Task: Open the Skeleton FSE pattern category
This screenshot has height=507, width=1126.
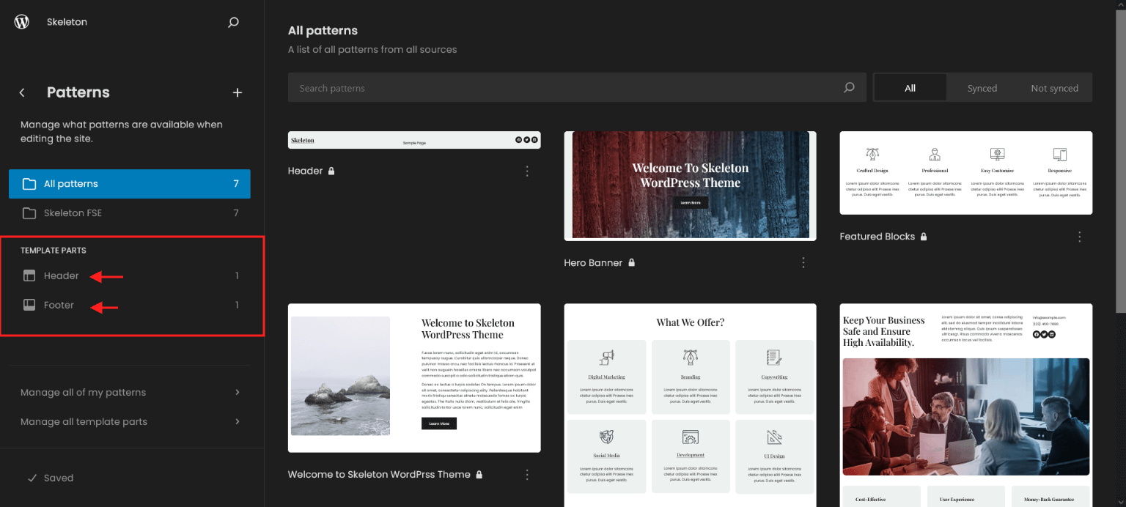Action: (x=130, y=213)
